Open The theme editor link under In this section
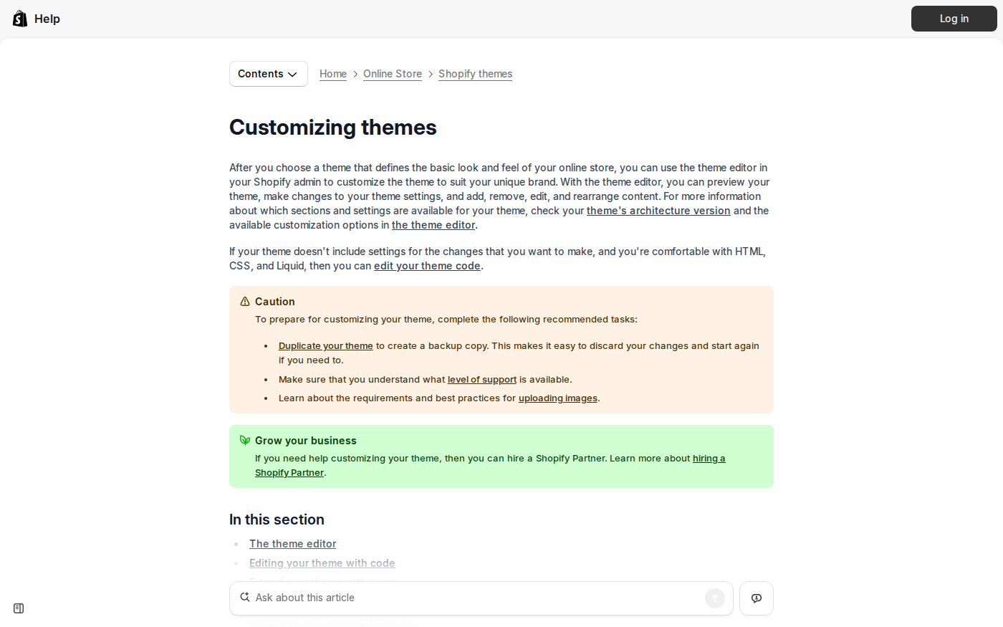Image resolution: width=1003 pixels, height=627 pixels. tap(292, 543)
